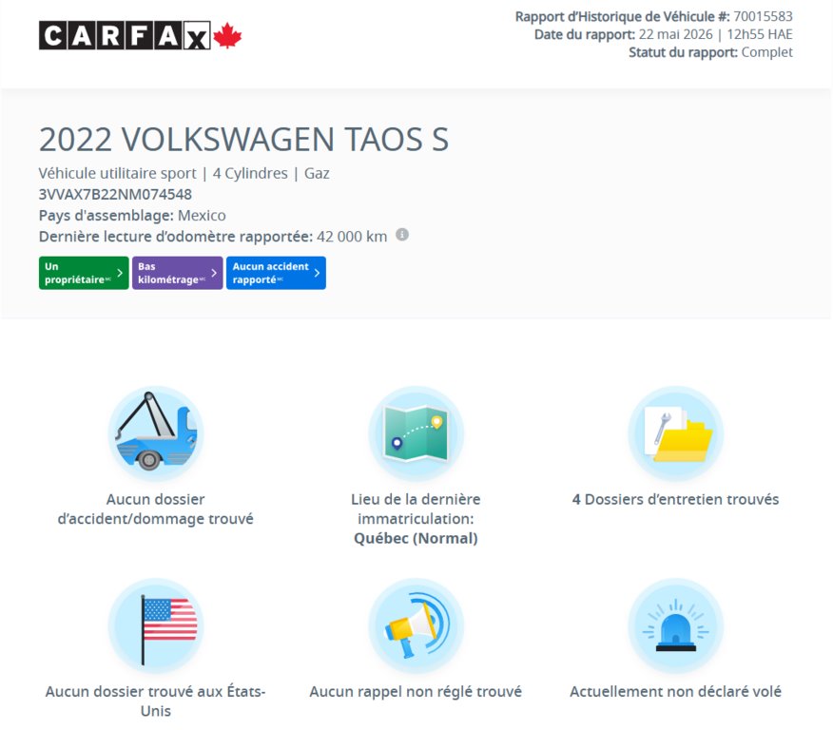
Task: Click the map registration location icon
Action: [416, 433]
